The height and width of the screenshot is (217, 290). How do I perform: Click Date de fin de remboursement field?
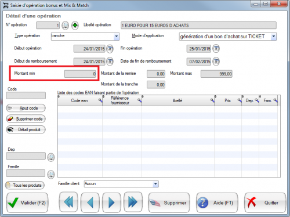coord(199,62)
